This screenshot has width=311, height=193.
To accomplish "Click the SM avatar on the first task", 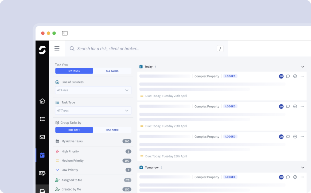I will coord(281,76).
